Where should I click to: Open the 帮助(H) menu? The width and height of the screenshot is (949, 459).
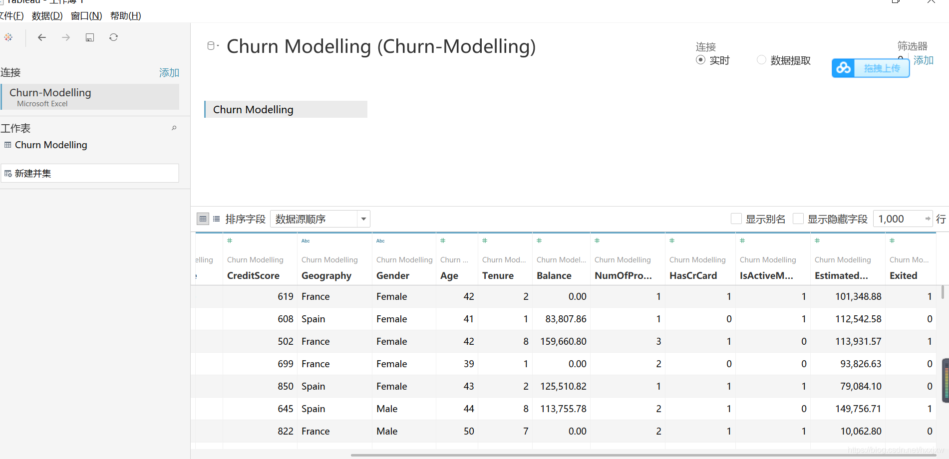[x=126, y=16]
